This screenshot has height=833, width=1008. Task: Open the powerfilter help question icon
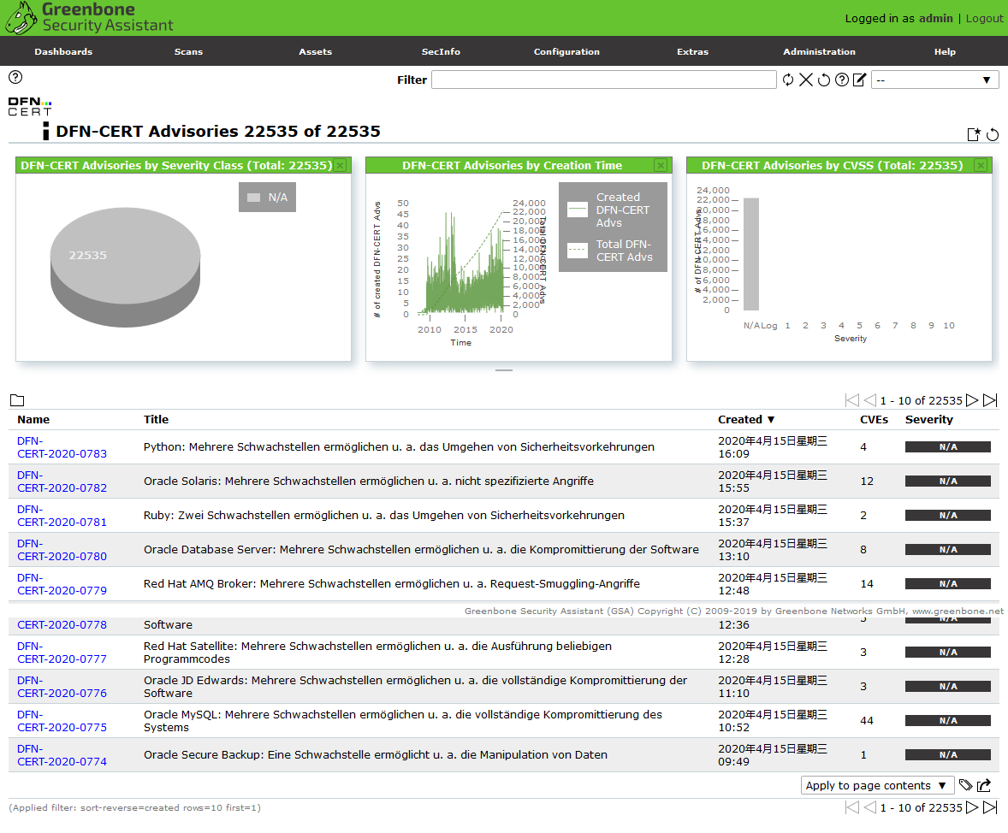841,80
